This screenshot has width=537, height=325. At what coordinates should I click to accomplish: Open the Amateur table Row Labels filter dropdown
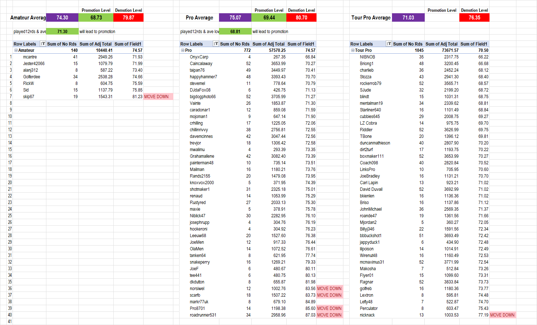43,44
